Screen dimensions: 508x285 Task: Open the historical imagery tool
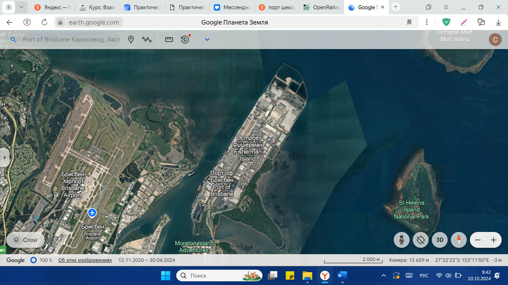click(x=185, y=40)
